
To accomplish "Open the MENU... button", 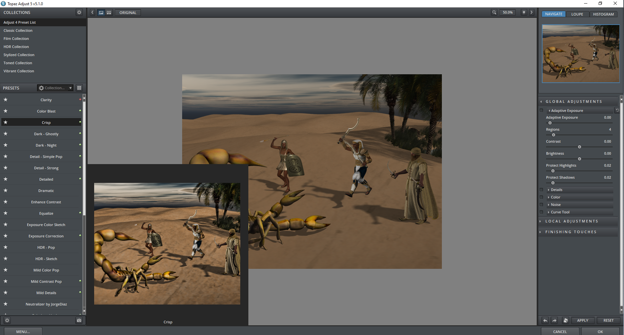I will pos(23,331).
